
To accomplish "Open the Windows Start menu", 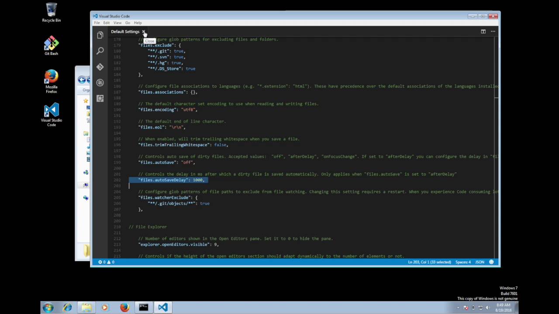I will 48,307.
